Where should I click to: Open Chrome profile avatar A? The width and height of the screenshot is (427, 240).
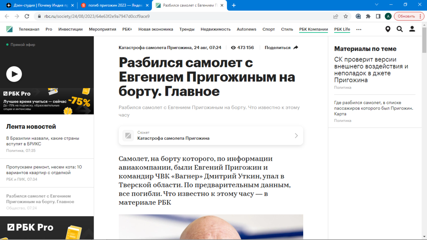[388, 16]
